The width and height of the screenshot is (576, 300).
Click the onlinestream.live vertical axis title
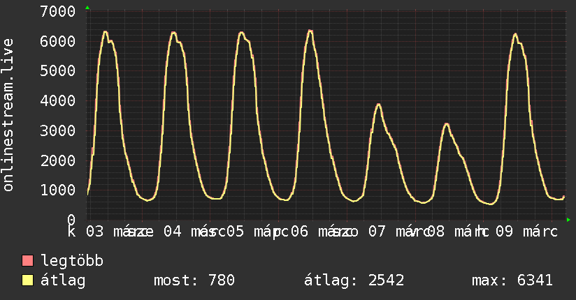pyautogui.click(x=8, y=115)
